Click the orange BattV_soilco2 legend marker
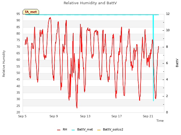Screen dimensions: 181x135 point(99,130)
